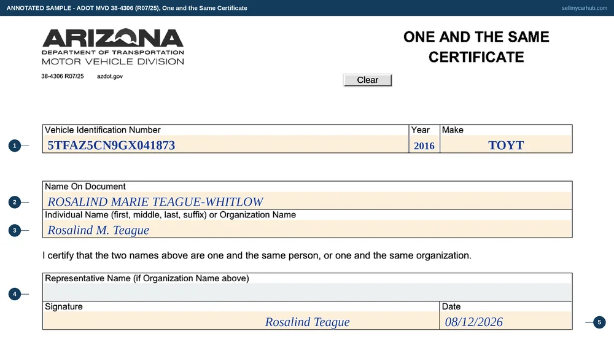Click the Make field showing TOYT
This screenshot has width=614, height=342.
coord(506,144)
